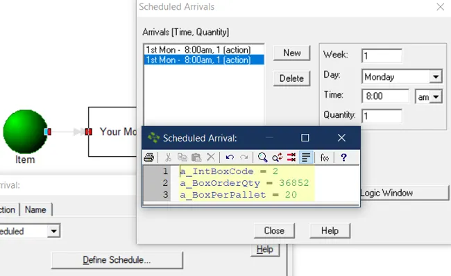Click the Delete arrival button
Image resolution: width=451 pixels, height=276 pixels.
(x=291, y=78)
